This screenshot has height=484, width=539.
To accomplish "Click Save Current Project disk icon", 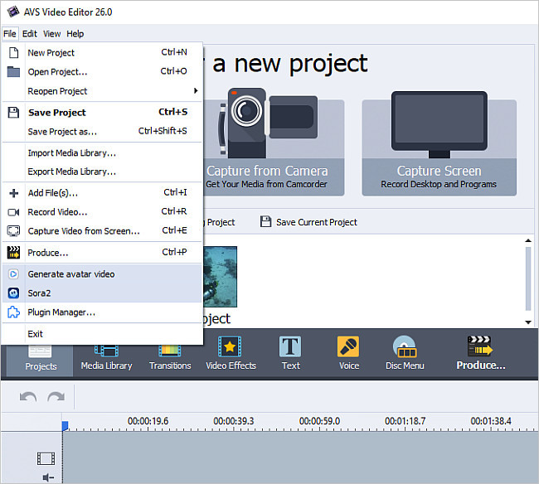I will click(265, 221).
